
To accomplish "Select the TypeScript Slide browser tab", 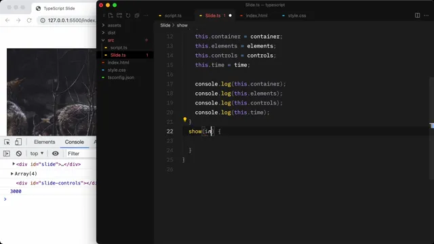I will (x=59, y=9).
